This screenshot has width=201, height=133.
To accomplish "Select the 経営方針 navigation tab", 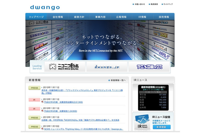I will [79, 17].
